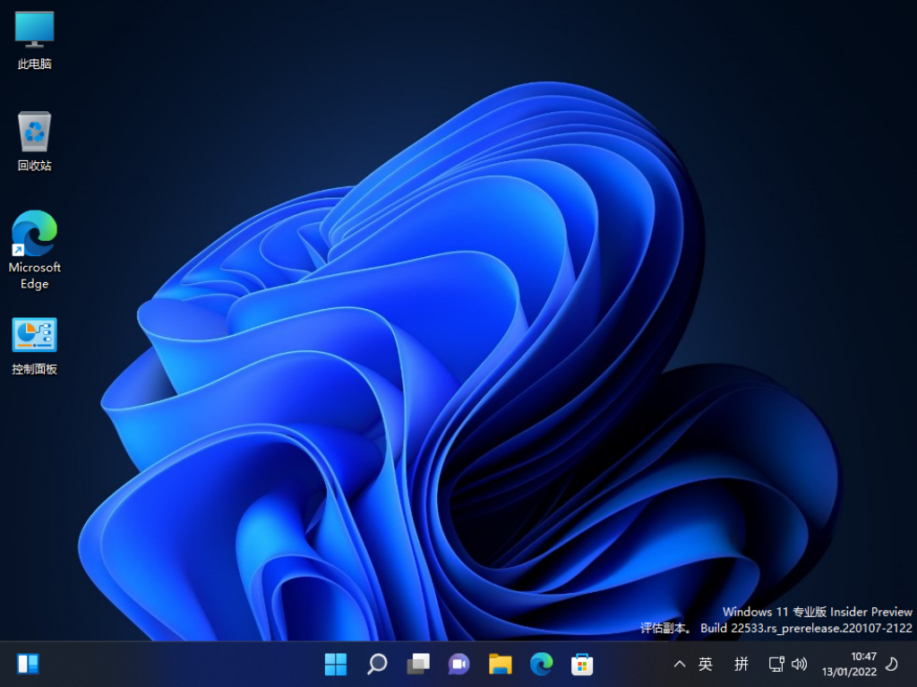The height and width of the screenshot is (687, 917).
Task: Expand hidden system tray icons chevron
Action: 679,665
